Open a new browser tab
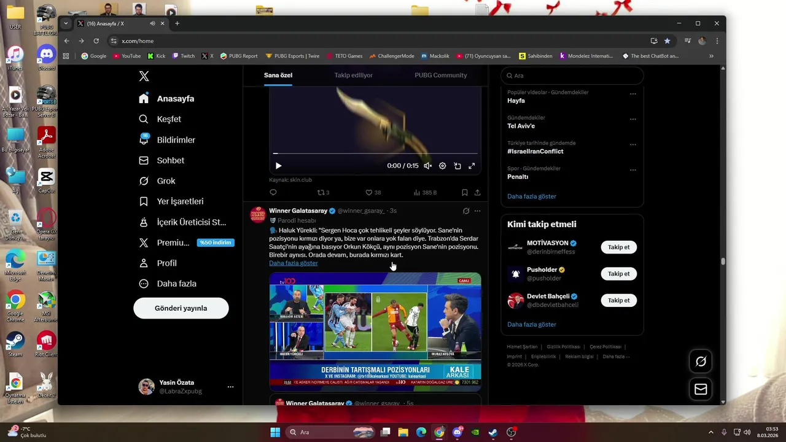This screenshot has height=442, width=786. click(177, 23)
